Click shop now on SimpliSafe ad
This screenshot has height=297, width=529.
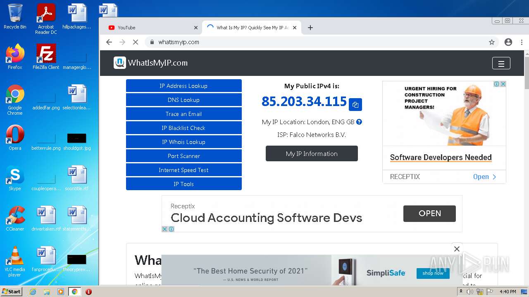[433, 273]
